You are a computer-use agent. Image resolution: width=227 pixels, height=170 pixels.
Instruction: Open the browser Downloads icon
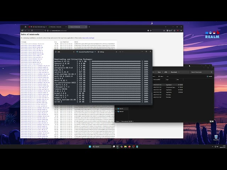click(x=164, y=31)
